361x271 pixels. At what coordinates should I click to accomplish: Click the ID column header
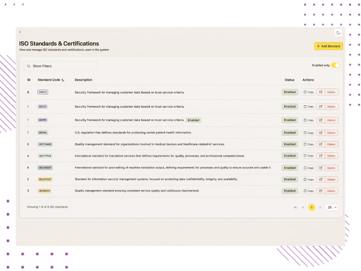point(29,80)
